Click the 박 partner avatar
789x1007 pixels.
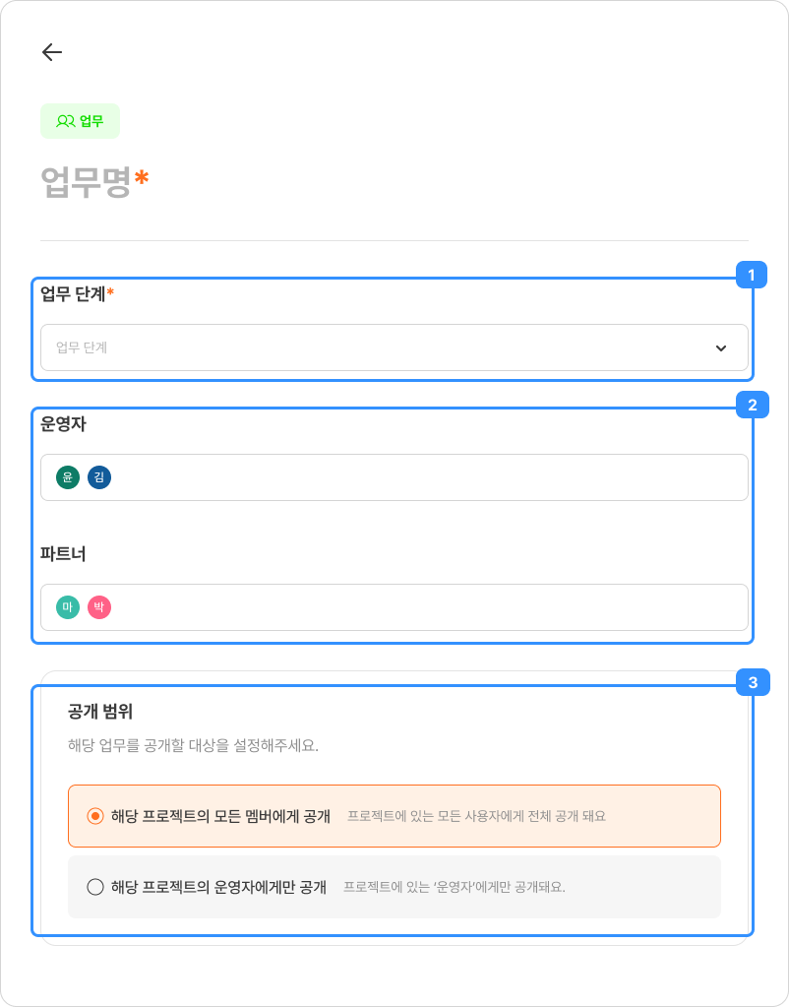tap(99, 607)
